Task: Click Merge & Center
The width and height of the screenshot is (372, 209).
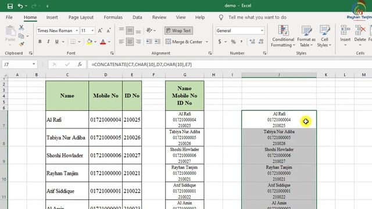Action: pyautogui.click(x=184, y=42)
